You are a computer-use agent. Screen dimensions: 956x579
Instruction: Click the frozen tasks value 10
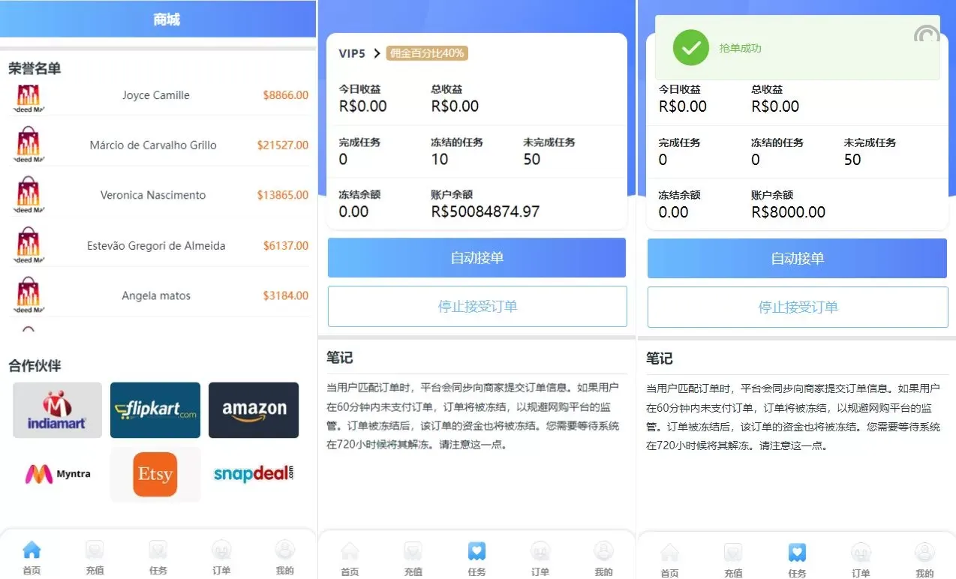[x=440, y=159]
